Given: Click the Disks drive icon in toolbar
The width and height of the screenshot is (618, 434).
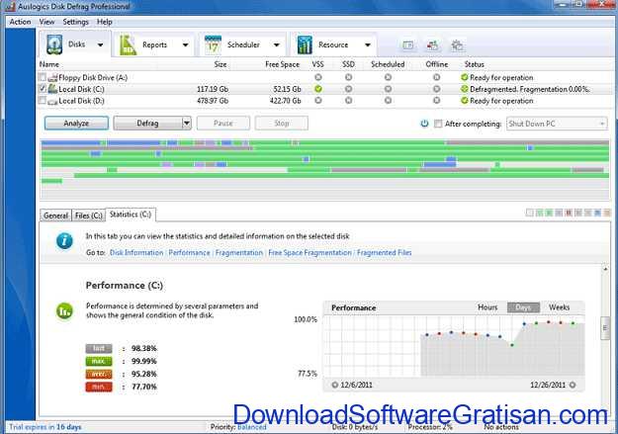Looking at the screenshot, I should (x=54, y=44).
